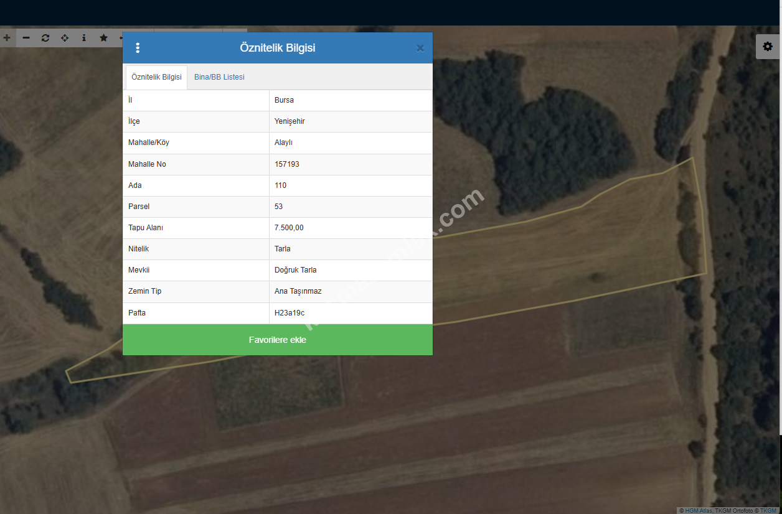782x514 pixels.
Task: Open the TKGM attribution link
Action: coord(768,510)
